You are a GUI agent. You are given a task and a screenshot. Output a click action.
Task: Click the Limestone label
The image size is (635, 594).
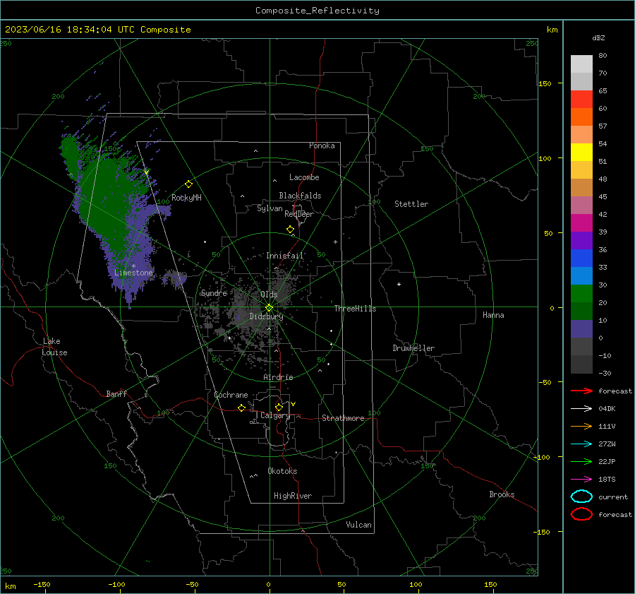point(133,273)
